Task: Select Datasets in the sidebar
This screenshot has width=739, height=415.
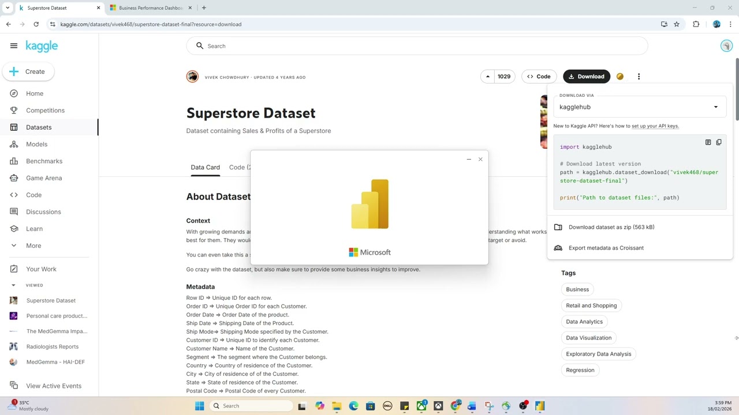Action: click(39, 127)
